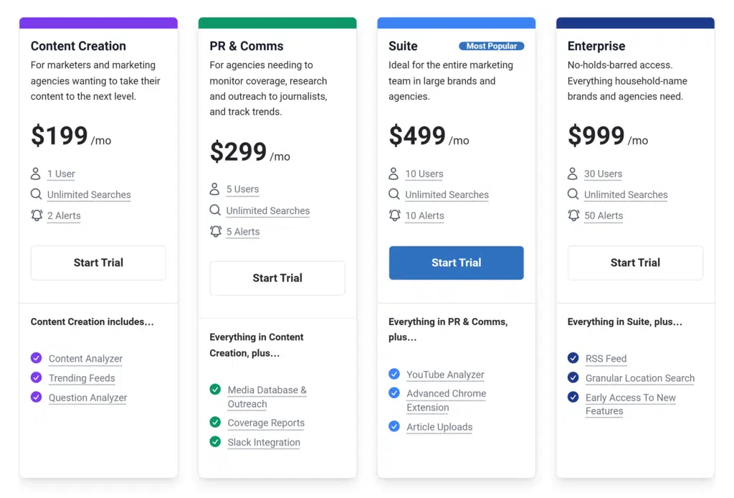This screenshot has height=498, width=734.
Task: Click the magnifier icon in the Suite plan
Action: (394, 194)
